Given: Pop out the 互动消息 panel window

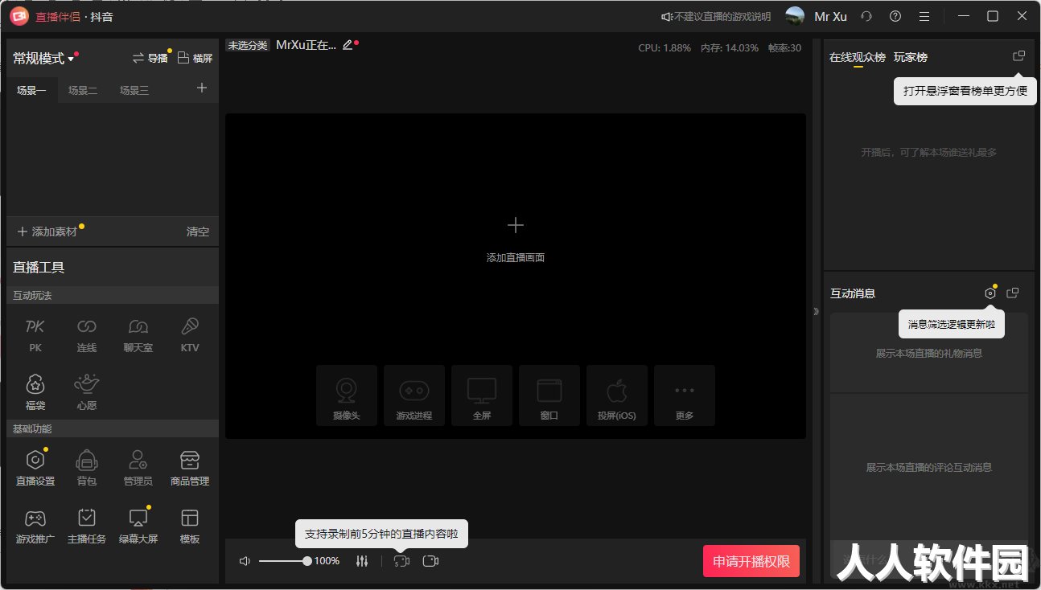Looking at the screenshot, I should click(x=1014, y=293).
